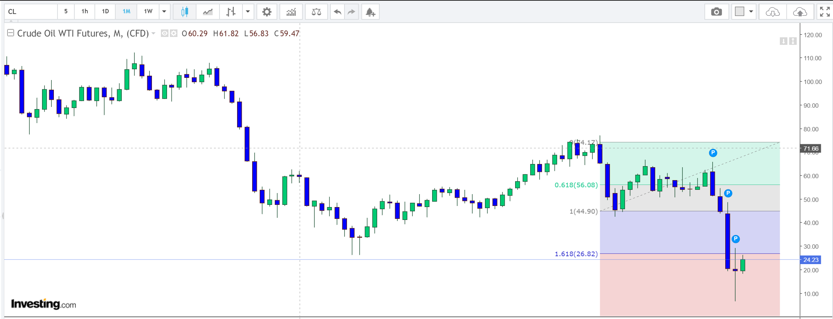The width and height of the screenshot is (833, 319).
Task: Open the chart style dropdown arrow
Action: click(x=248, y=12)
